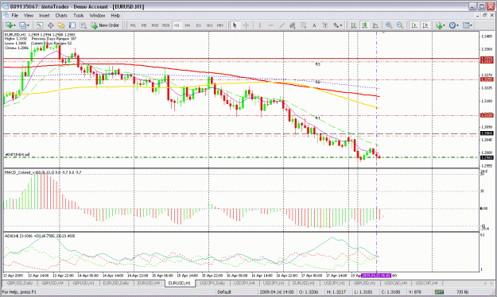Open the Periods clock icon
Image resolution: width=497 pixels, height=297 pixels.
click(x=452, y=25)
